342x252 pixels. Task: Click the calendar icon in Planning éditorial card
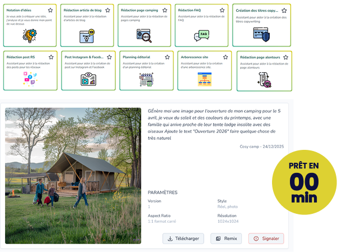[147, 79]
